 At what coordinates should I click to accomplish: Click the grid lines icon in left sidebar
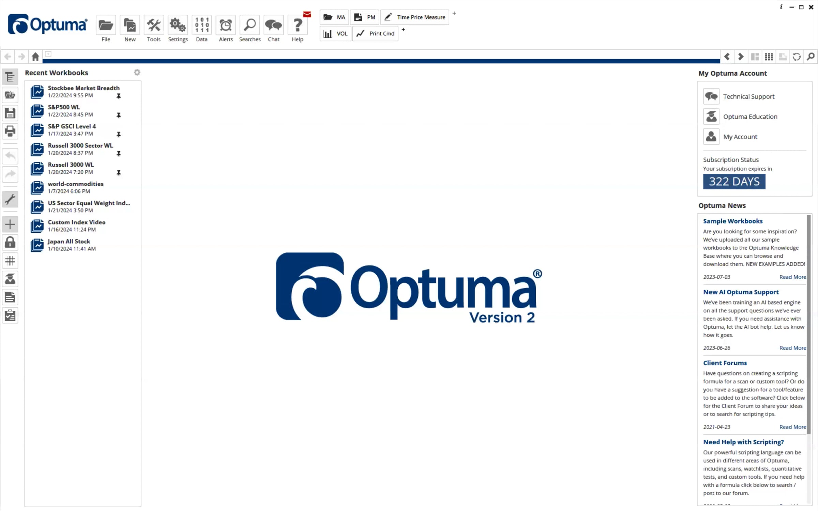(10, 261)
